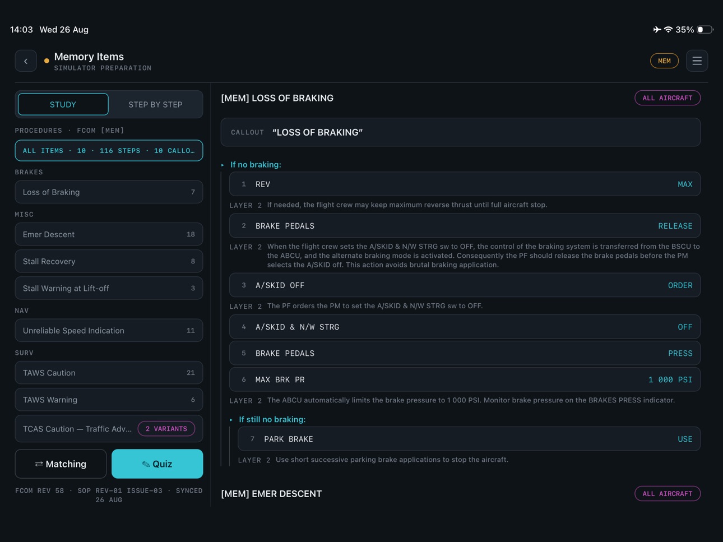
Task: Open the Loss of Braking procedure
Action: coord(109,192)
